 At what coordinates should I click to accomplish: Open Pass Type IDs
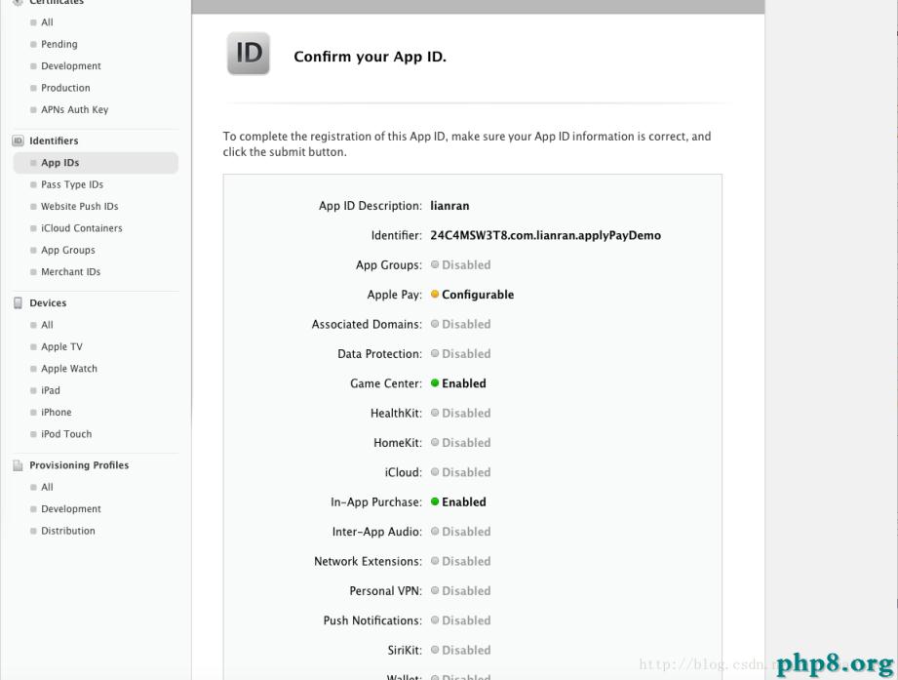click(x=72, y=184)
